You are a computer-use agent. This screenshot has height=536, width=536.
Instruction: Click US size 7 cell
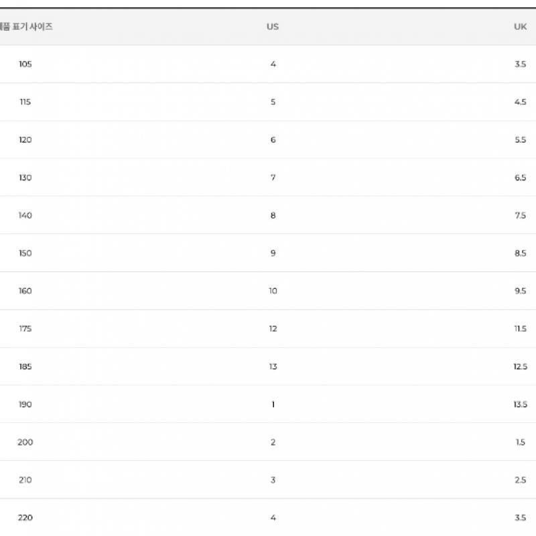273,178
